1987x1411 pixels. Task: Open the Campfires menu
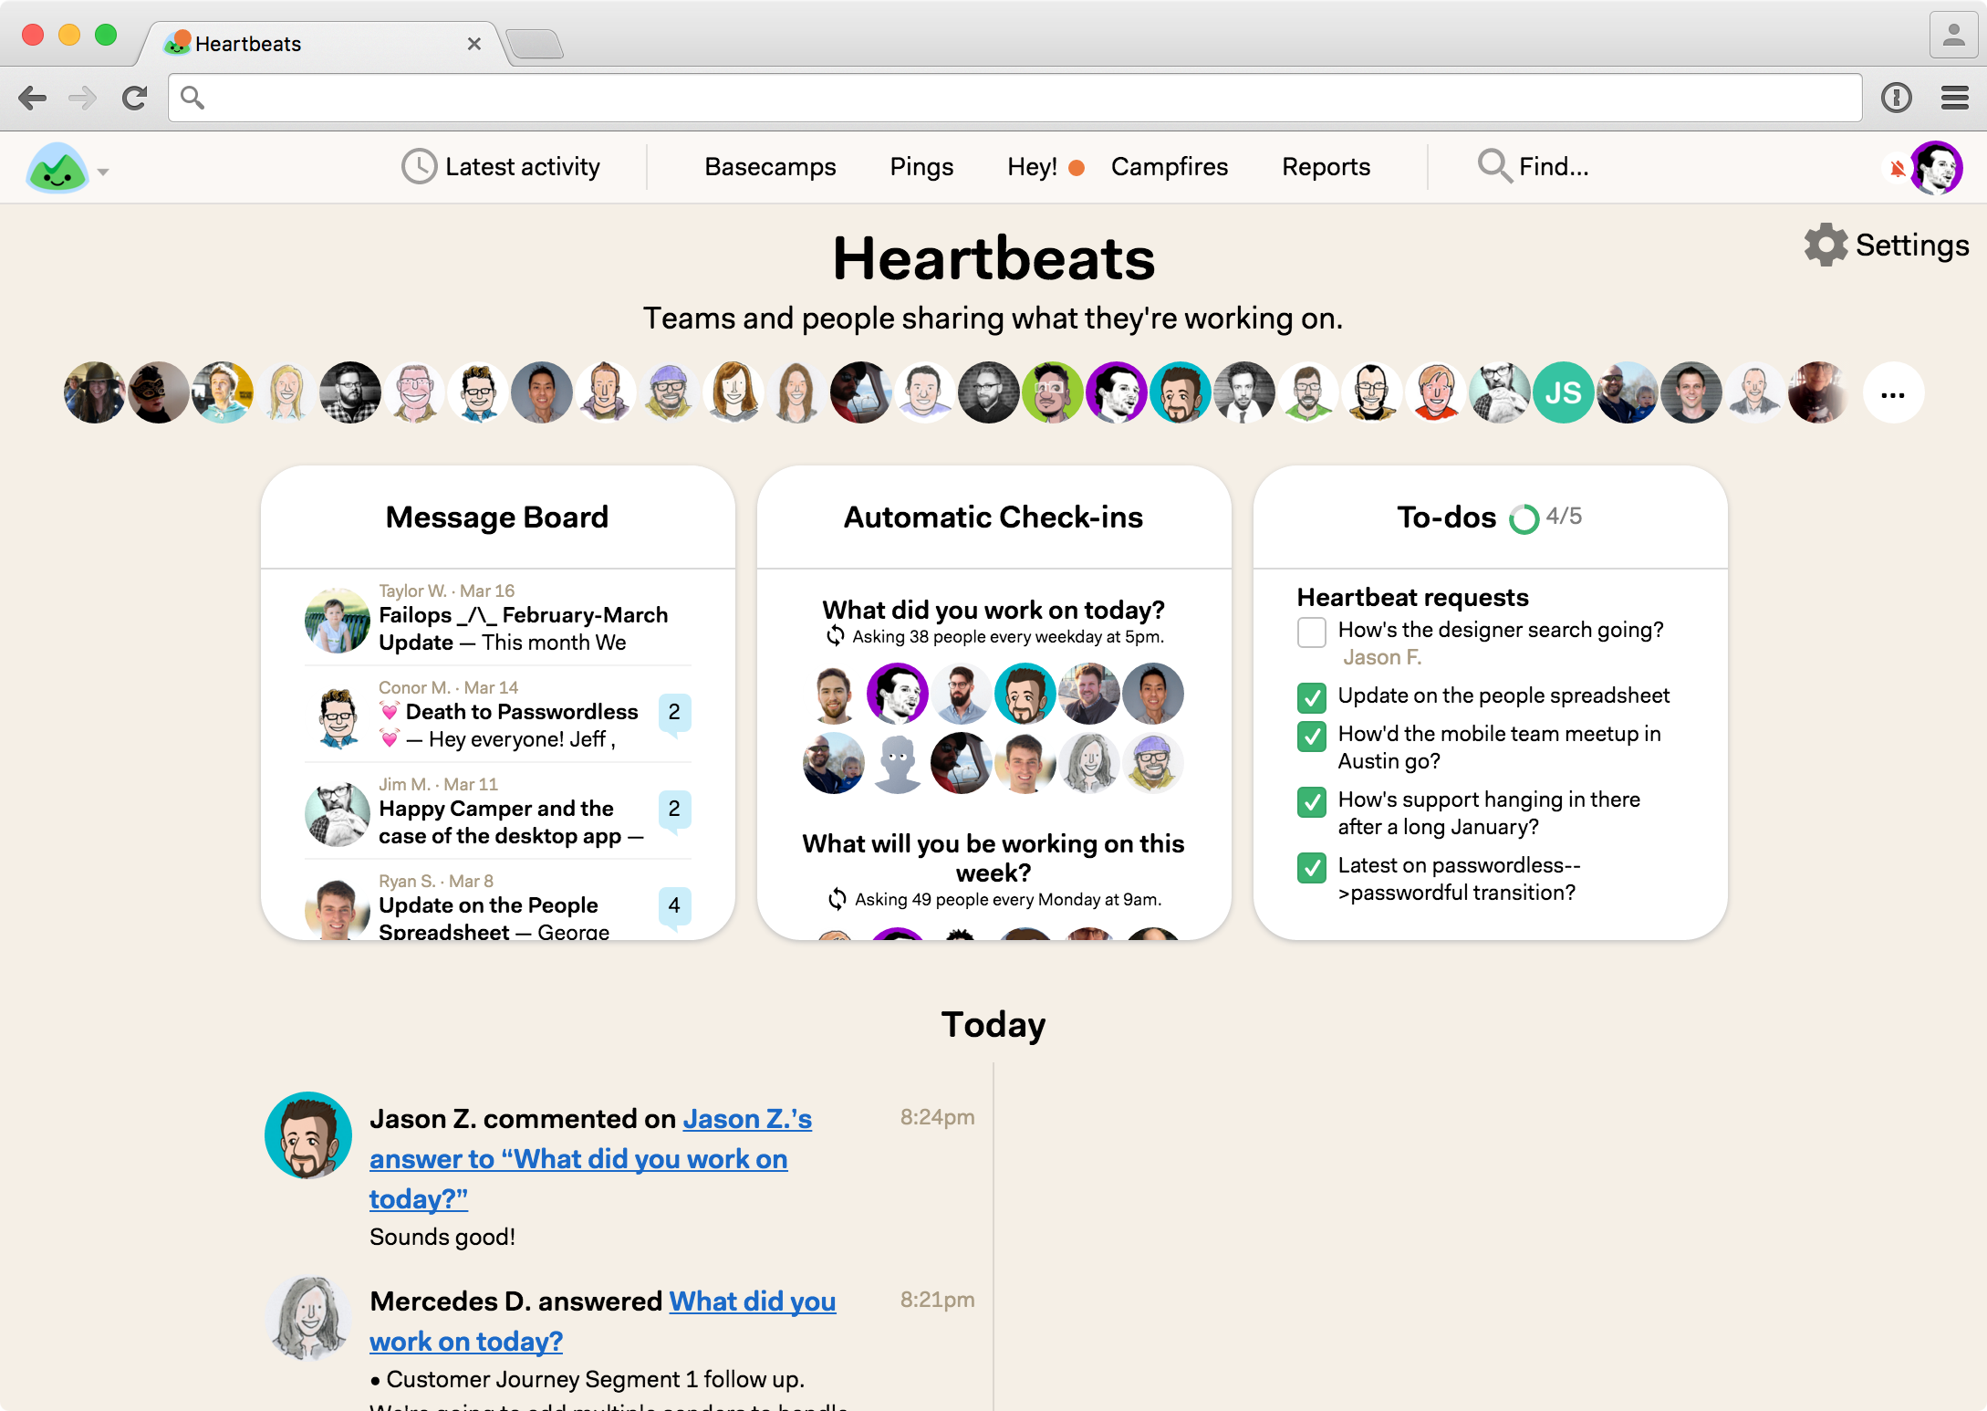point(1170,167)
